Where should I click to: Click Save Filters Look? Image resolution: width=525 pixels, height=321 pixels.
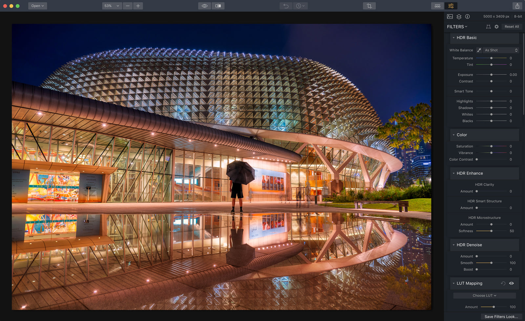click(501, 316)
